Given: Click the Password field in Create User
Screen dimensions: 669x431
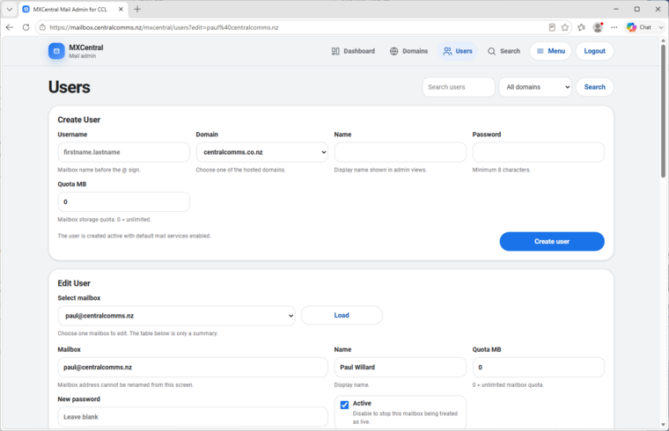Looking at the screenshot, I should 539,152.
